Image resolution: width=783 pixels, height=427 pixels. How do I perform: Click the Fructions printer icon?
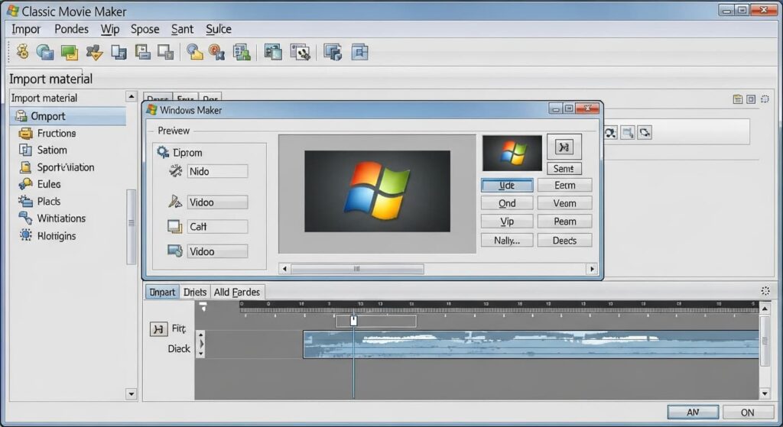(25, 133)
